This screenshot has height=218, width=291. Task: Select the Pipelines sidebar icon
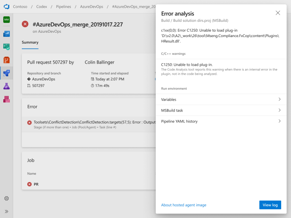6,73
